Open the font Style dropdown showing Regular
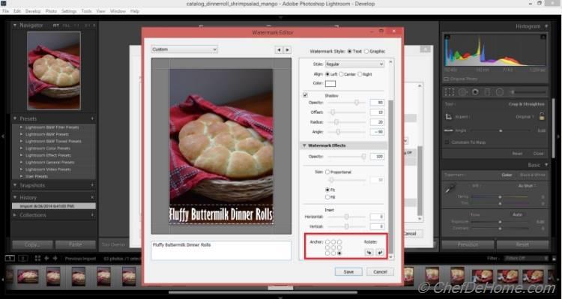 pos(354,64)
